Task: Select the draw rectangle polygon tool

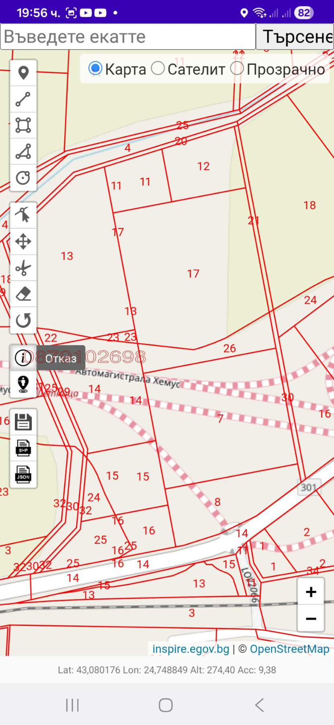Action: (23, 125)
